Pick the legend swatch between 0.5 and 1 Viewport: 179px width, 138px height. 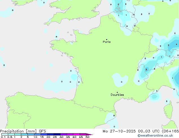(11, 134)
